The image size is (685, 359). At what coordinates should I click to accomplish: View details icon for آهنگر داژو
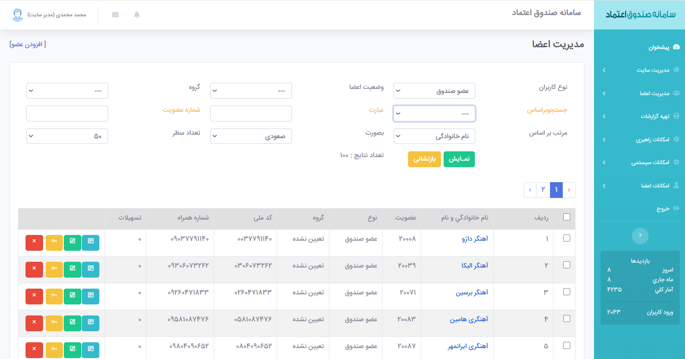(x=91, y=242)
